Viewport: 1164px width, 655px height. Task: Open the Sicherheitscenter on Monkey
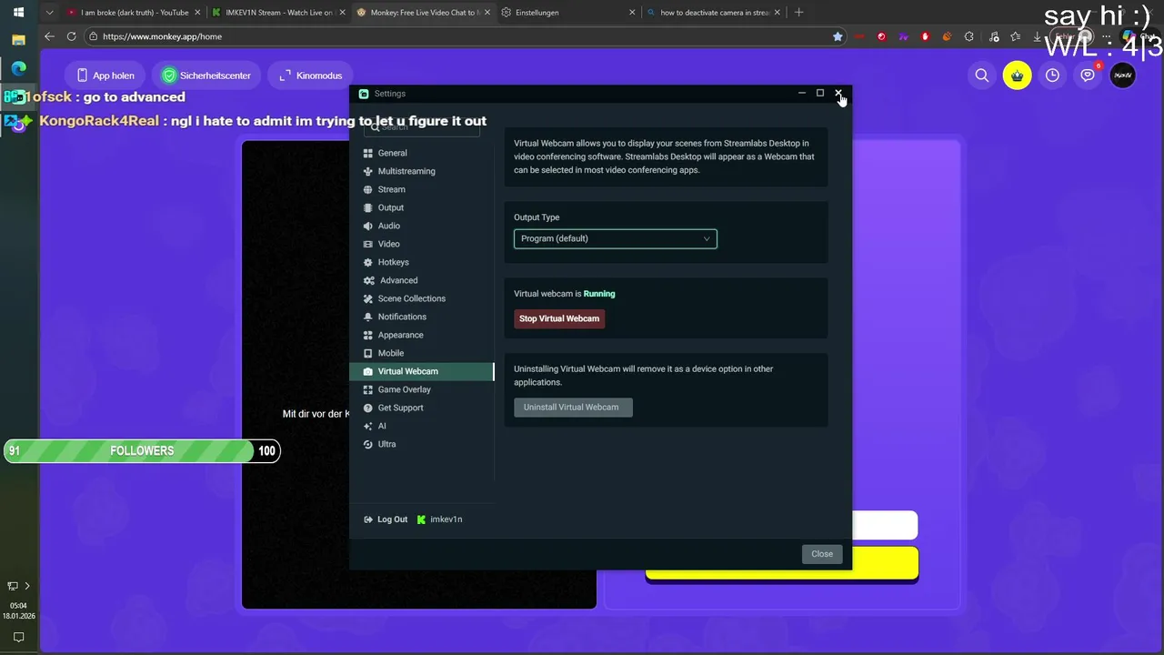click(x=206, y=76)
